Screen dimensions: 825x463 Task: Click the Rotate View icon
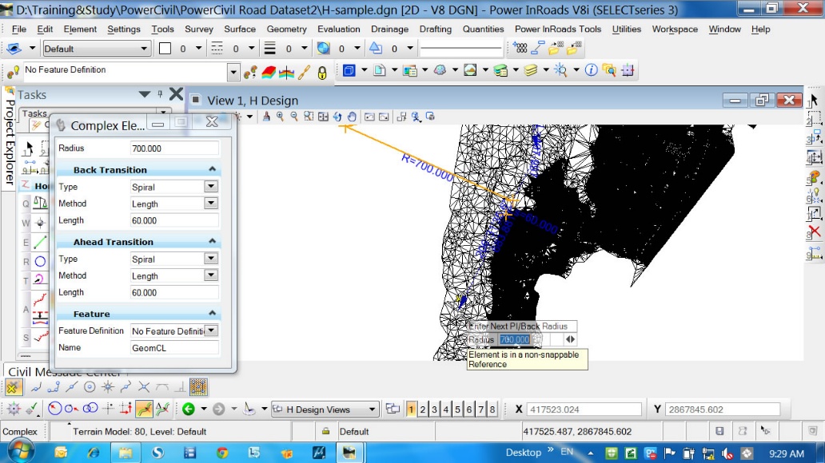(337, 117)
